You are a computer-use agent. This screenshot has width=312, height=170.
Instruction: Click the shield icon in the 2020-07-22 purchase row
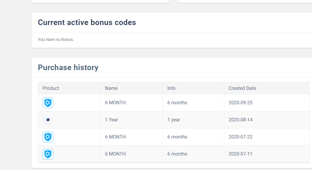point(48,137)
